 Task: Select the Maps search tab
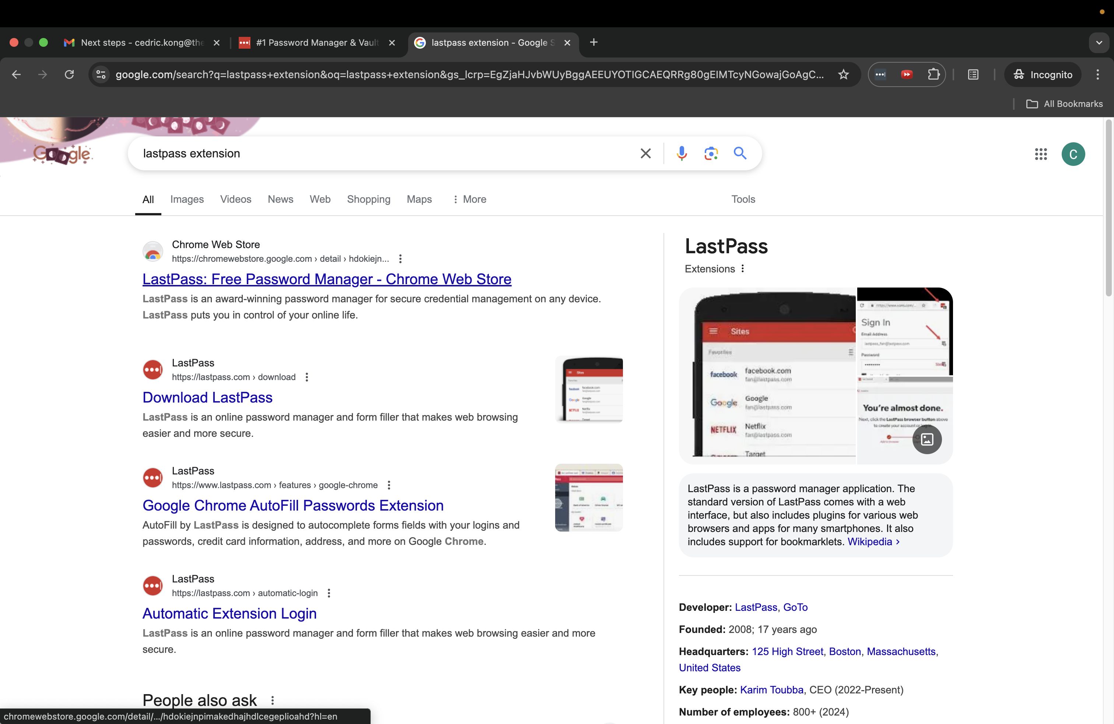[x=419, y=199]
